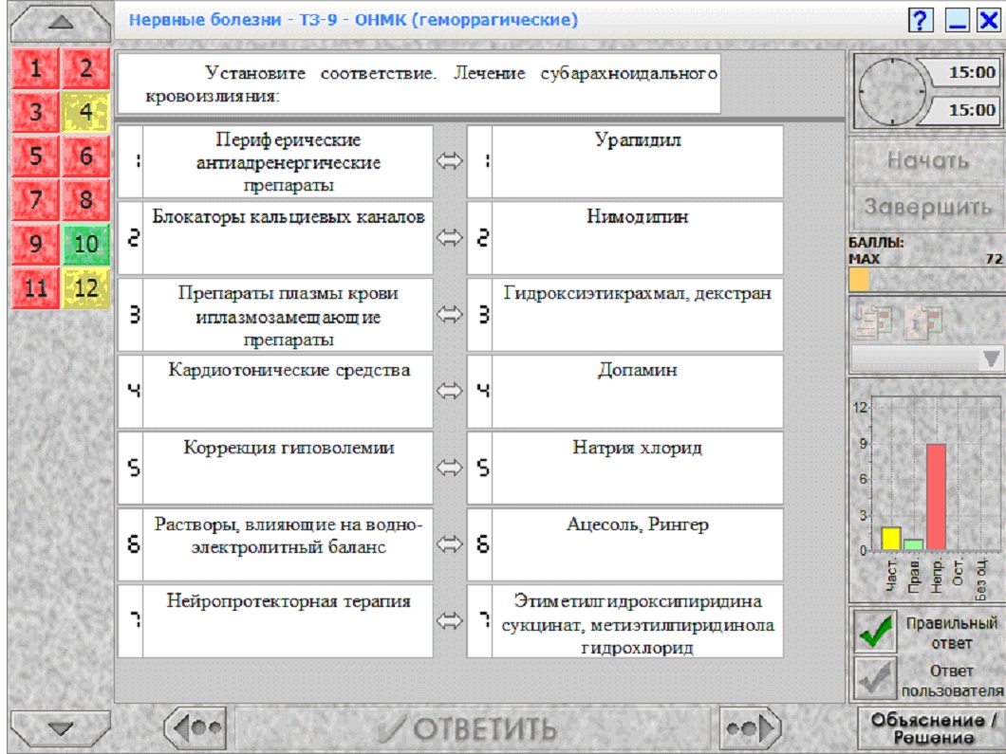The height and width of the screenshot is (754, 1006).
Task: Go to question 3 tile
Action: click(x=35, y=112)
